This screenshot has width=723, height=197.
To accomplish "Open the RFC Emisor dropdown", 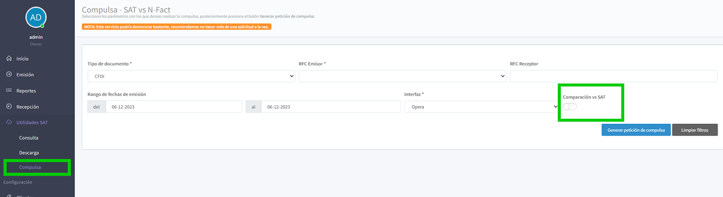I will 402,76.
